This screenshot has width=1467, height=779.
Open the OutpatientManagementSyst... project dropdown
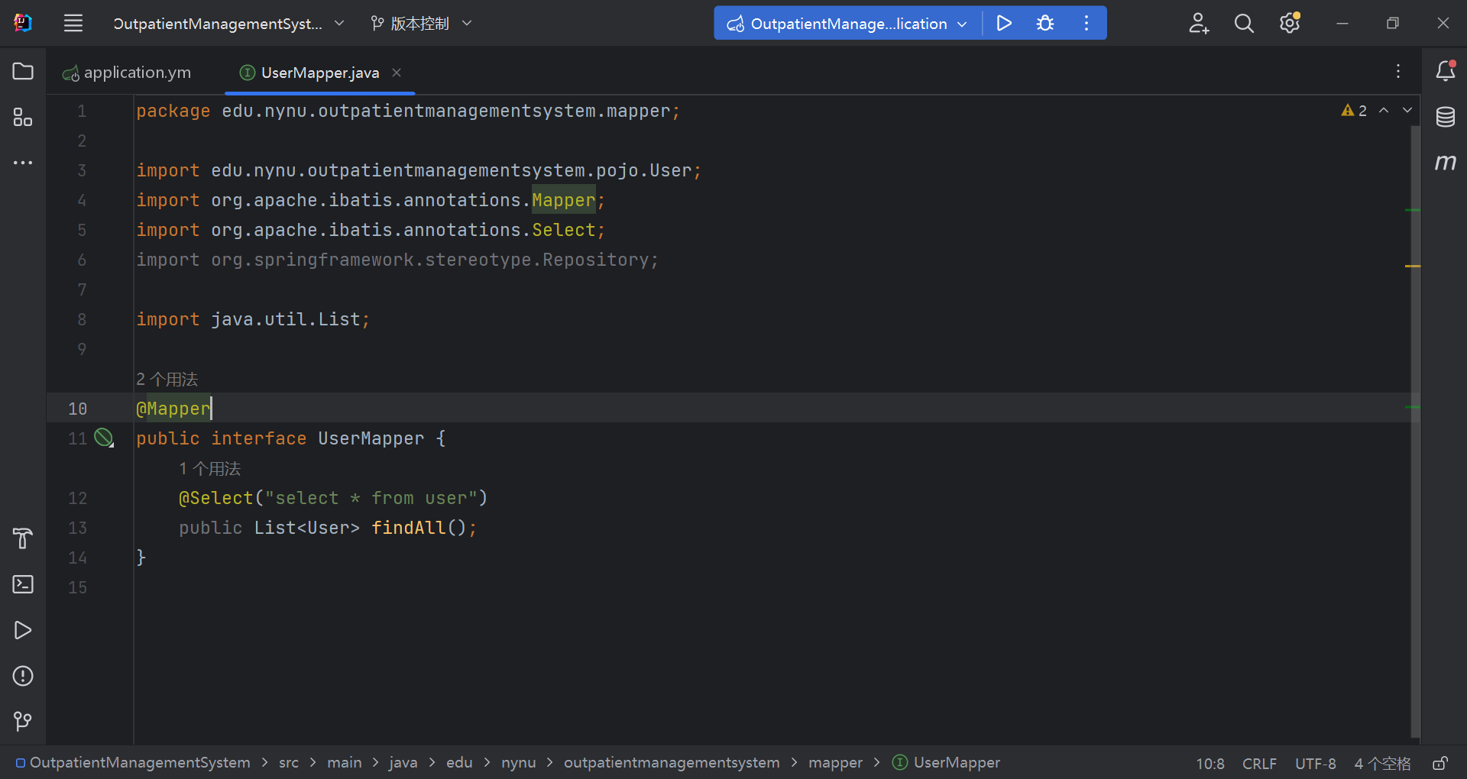point(228,24)
